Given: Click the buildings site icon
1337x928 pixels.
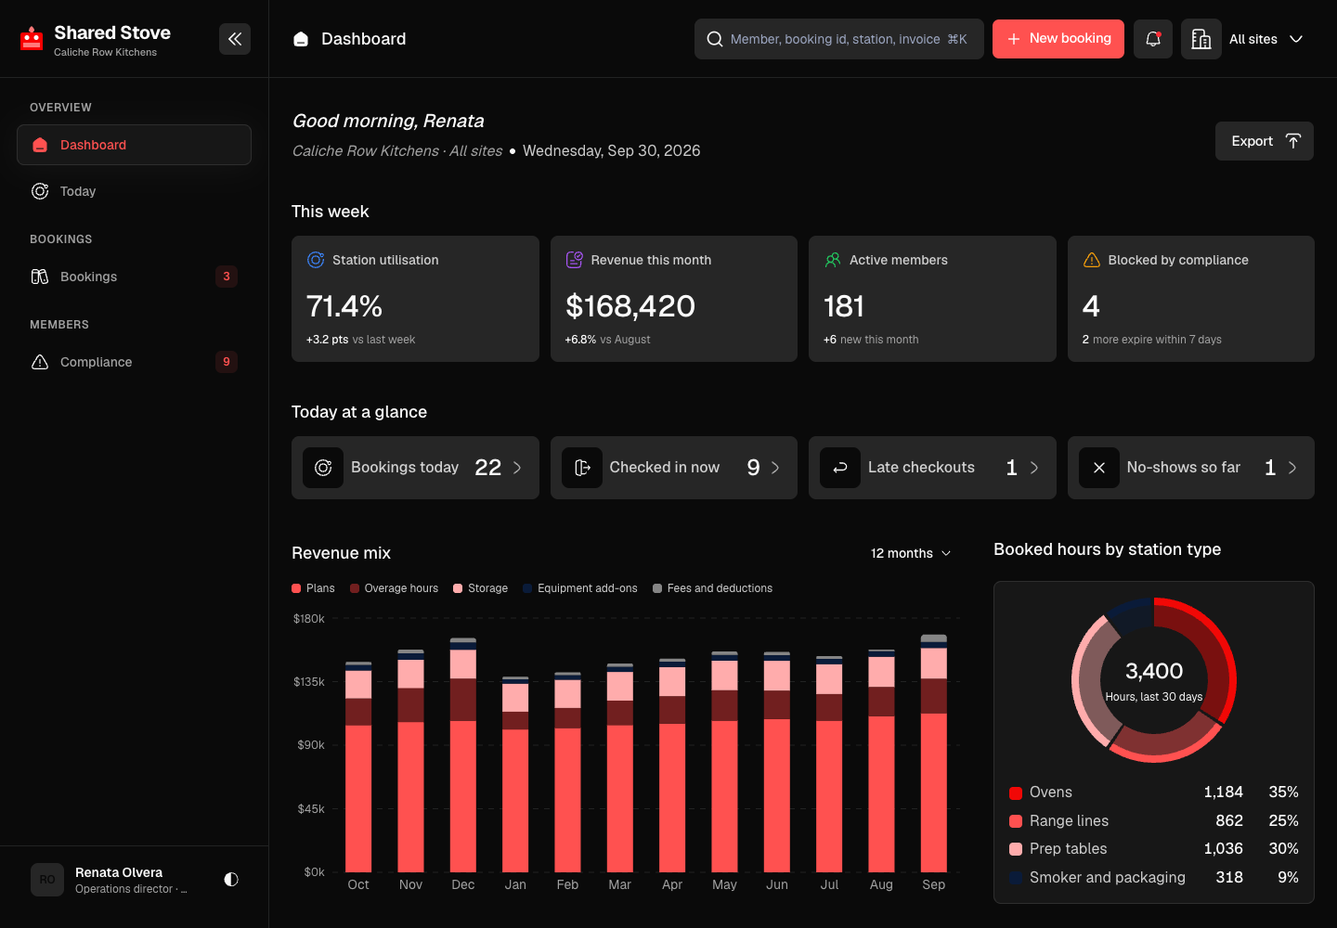Looking at the screenshot, I should (x=1201, y=39).
